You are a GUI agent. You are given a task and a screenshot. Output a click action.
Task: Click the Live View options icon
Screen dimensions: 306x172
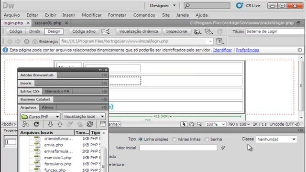pos(105,32)
